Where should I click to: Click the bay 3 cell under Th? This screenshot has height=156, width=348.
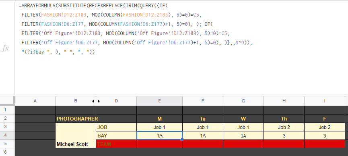[284, 135]
